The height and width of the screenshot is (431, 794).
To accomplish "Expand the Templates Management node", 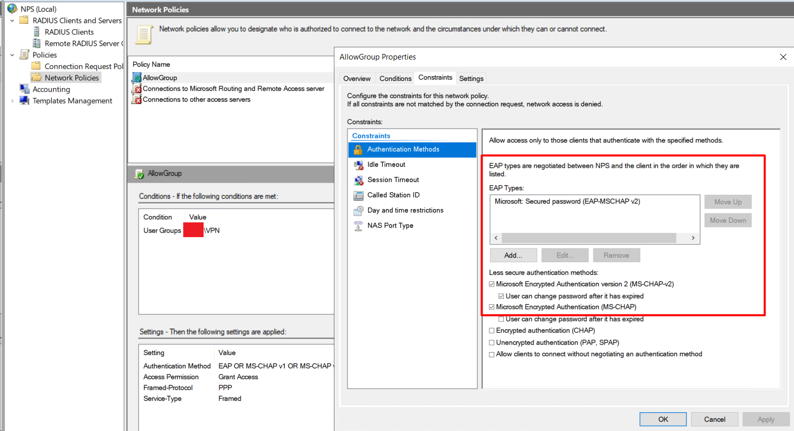I will [12, 100].
